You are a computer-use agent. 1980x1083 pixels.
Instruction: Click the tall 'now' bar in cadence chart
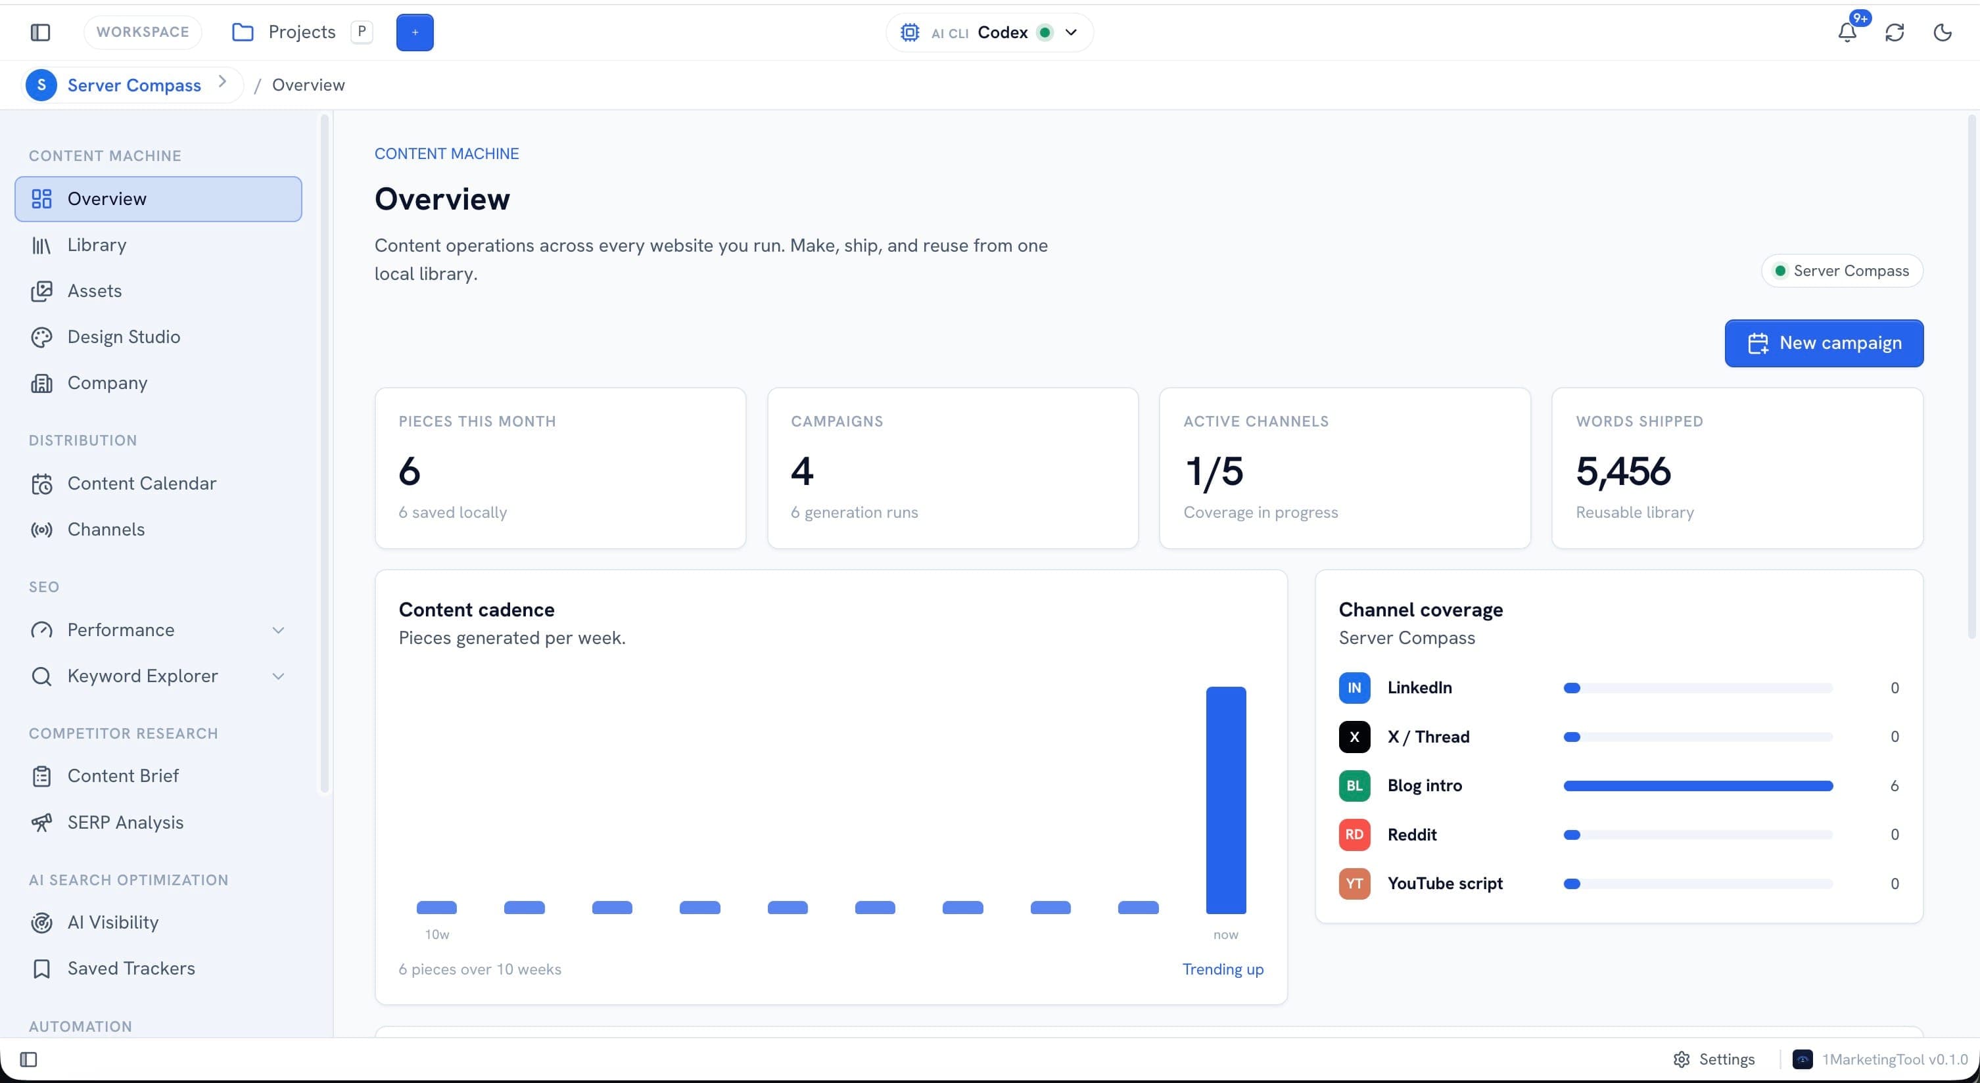(x=1226, y=800)
